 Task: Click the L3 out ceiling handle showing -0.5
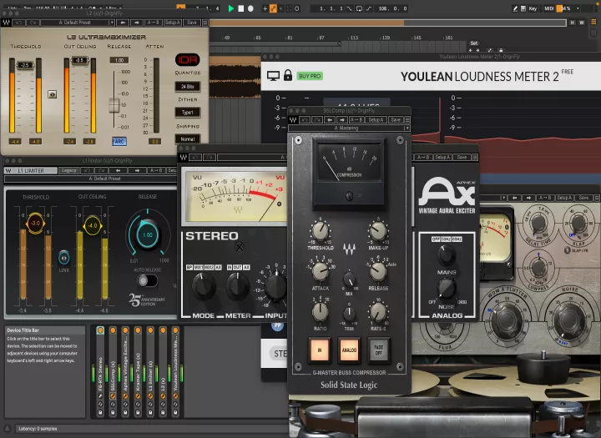pos(80,60)
